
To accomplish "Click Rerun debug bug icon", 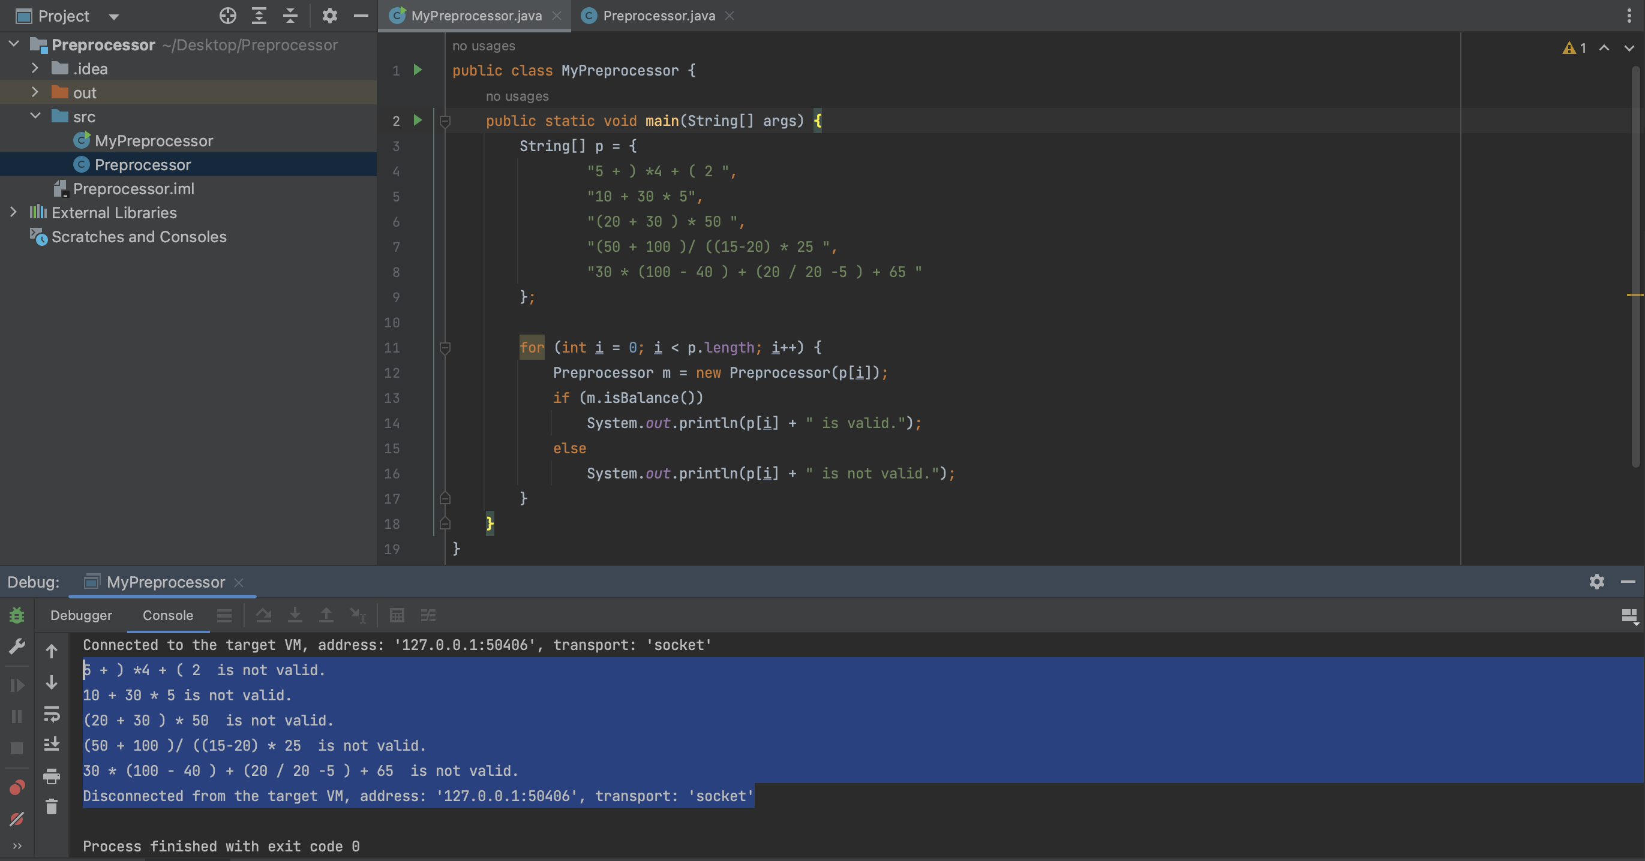I will coord(17,615).
